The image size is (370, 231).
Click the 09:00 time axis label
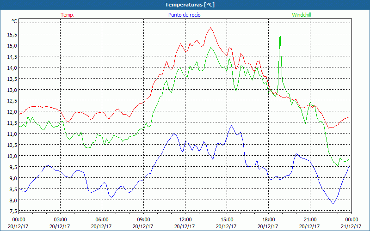(143, 220)
